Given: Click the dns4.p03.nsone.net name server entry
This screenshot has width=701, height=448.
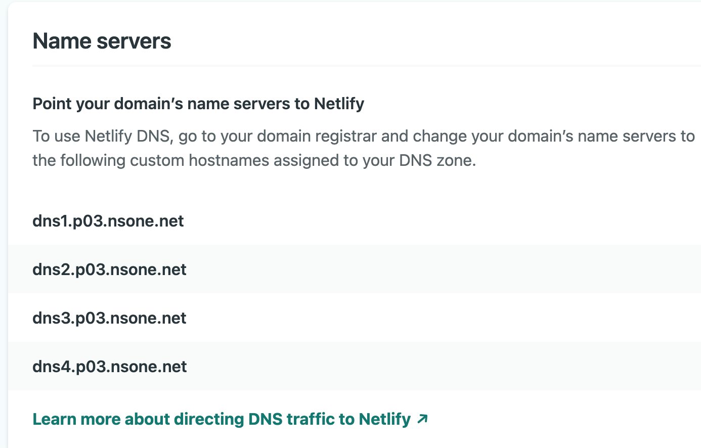Looking at the screenshot, I should tap(109, 367).
